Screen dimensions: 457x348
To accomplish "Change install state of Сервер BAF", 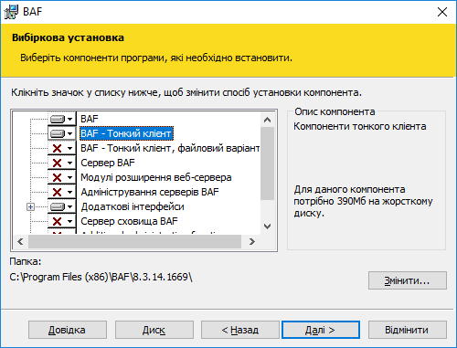I will point(62,163).
